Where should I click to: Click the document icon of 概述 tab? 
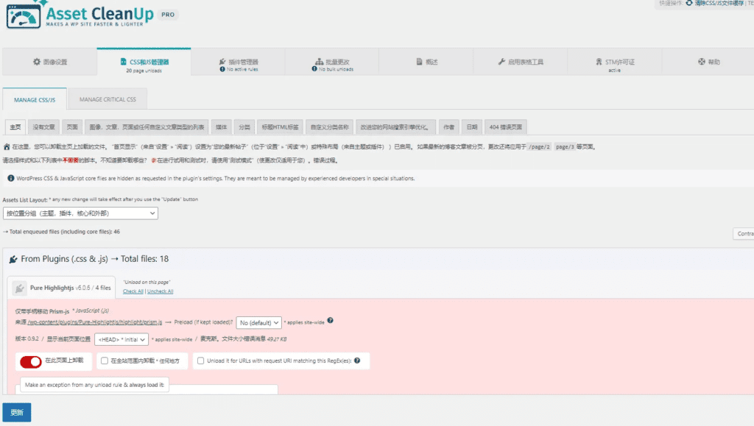[x=419, y=62]
